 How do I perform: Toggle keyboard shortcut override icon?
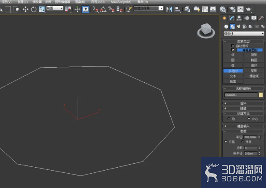[86, 9]
